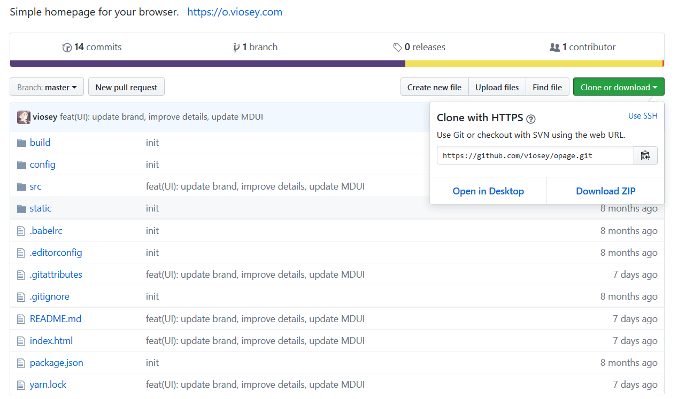This screenshot has height=399, width=678.
Task: Click the .editorconfig file icon
Action: coord(21,253)
